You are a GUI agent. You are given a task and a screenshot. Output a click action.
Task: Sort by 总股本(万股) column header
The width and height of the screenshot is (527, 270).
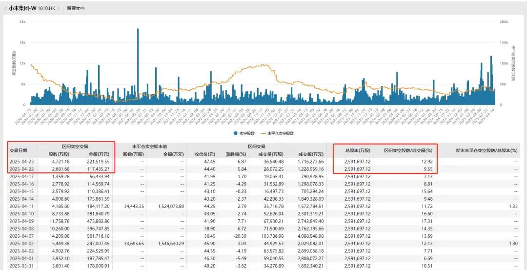pyautogui.click(x=358, y=151)
